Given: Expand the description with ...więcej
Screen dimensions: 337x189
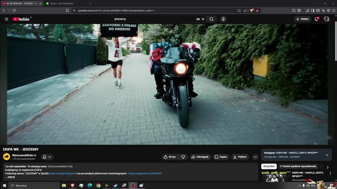Looking at the screenshot, I should point(10,177).
